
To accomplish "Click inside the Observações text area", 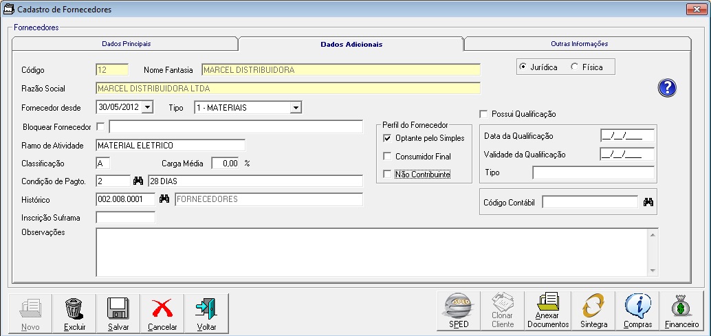I will (370, 251).
